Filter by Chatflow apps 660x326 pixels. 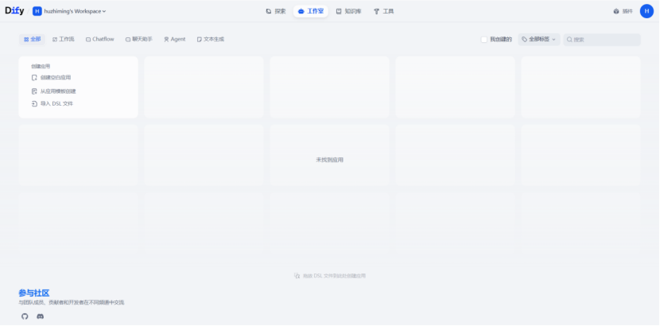tap(99, 39)
